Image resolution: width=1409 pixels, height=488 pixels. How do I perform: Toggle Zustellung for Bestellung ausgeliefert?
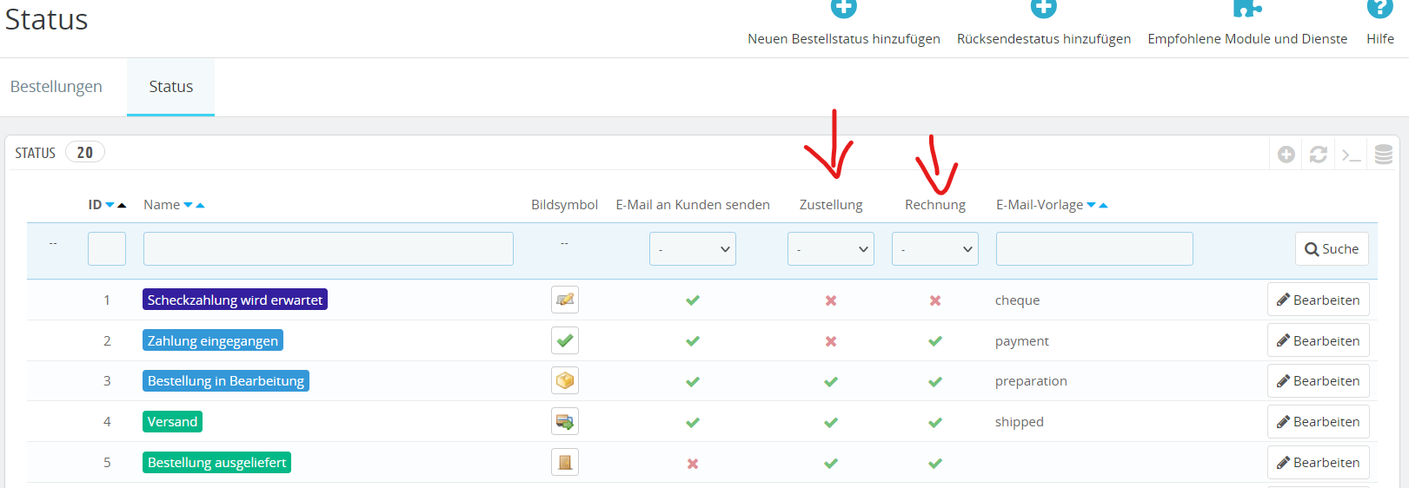831,464
